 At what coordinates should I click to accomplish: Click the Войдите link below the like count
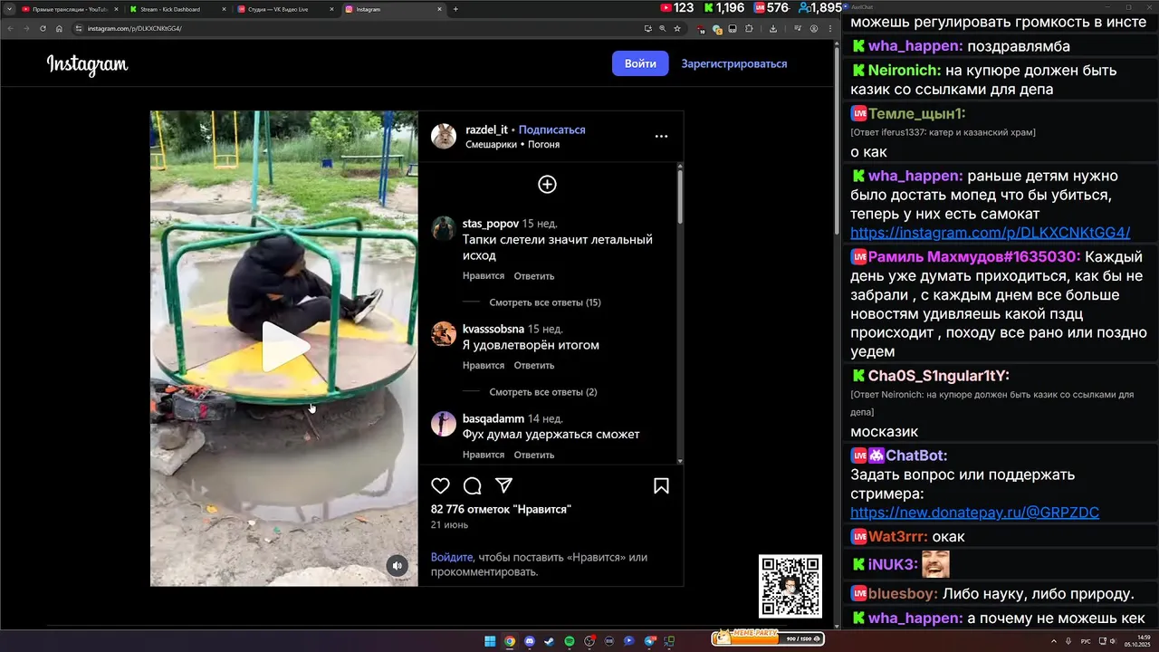pos(452,558)
